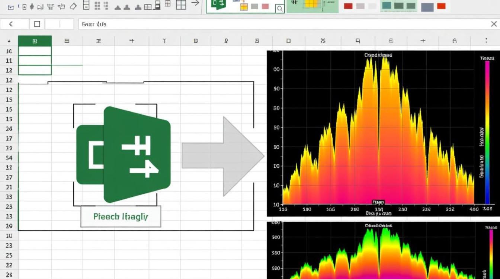The image size is (500, 279).
Task: Choose the orange-red color swatch at toolbar end
Action: (x=441, y=6)
